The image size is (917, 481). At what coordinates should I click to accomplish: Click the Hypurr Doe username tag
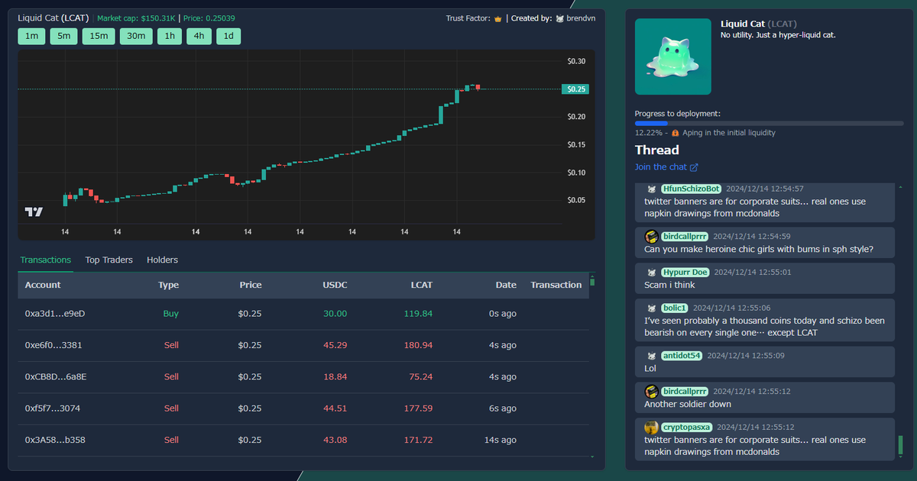(685, 272)
